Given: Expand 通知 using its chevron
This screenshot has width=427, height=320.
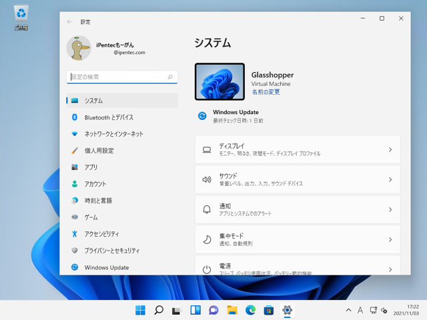Looking at the screenshot, I should (390, 209).
